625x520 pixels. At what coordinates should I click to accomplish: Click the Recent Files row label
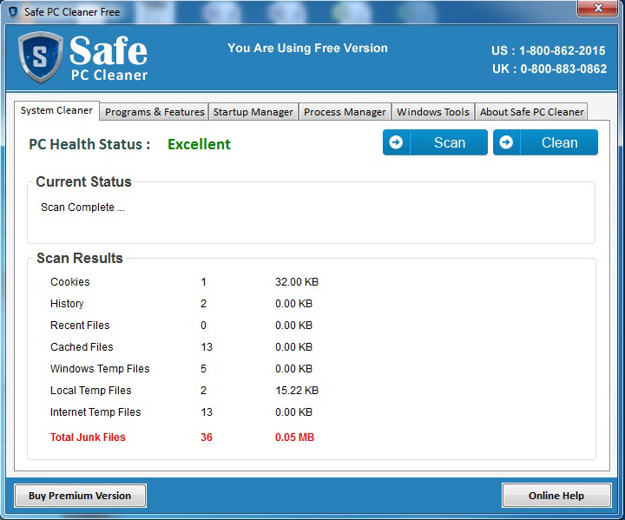[80, 326]
